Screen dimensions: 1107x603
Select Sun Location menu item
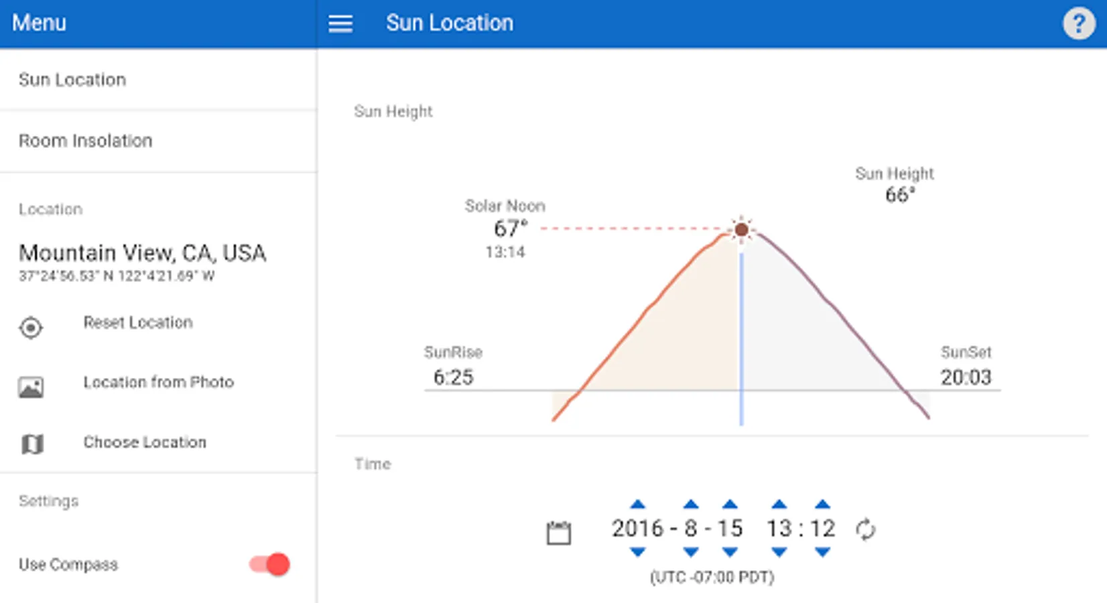(72, 80)
